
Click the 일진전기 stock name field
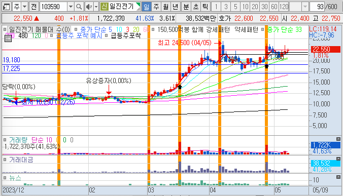click(x=122, y=7)
